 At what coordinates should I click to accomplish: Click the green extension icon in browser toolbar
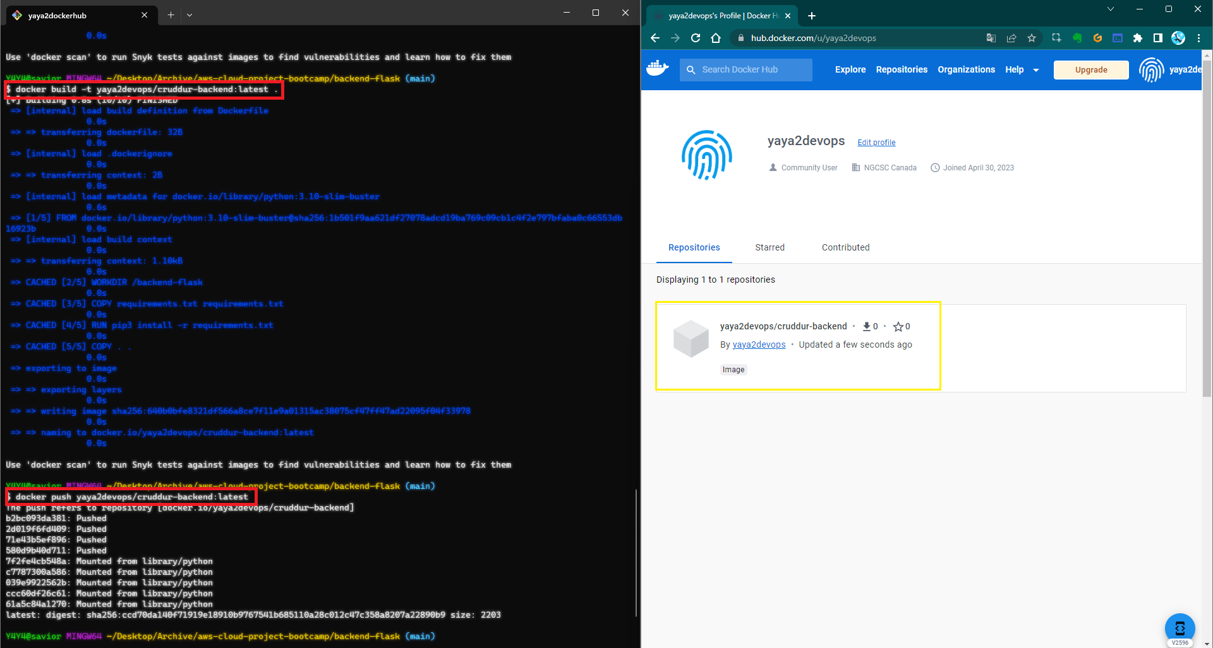pyautogui.click(x=1077, y=38)
